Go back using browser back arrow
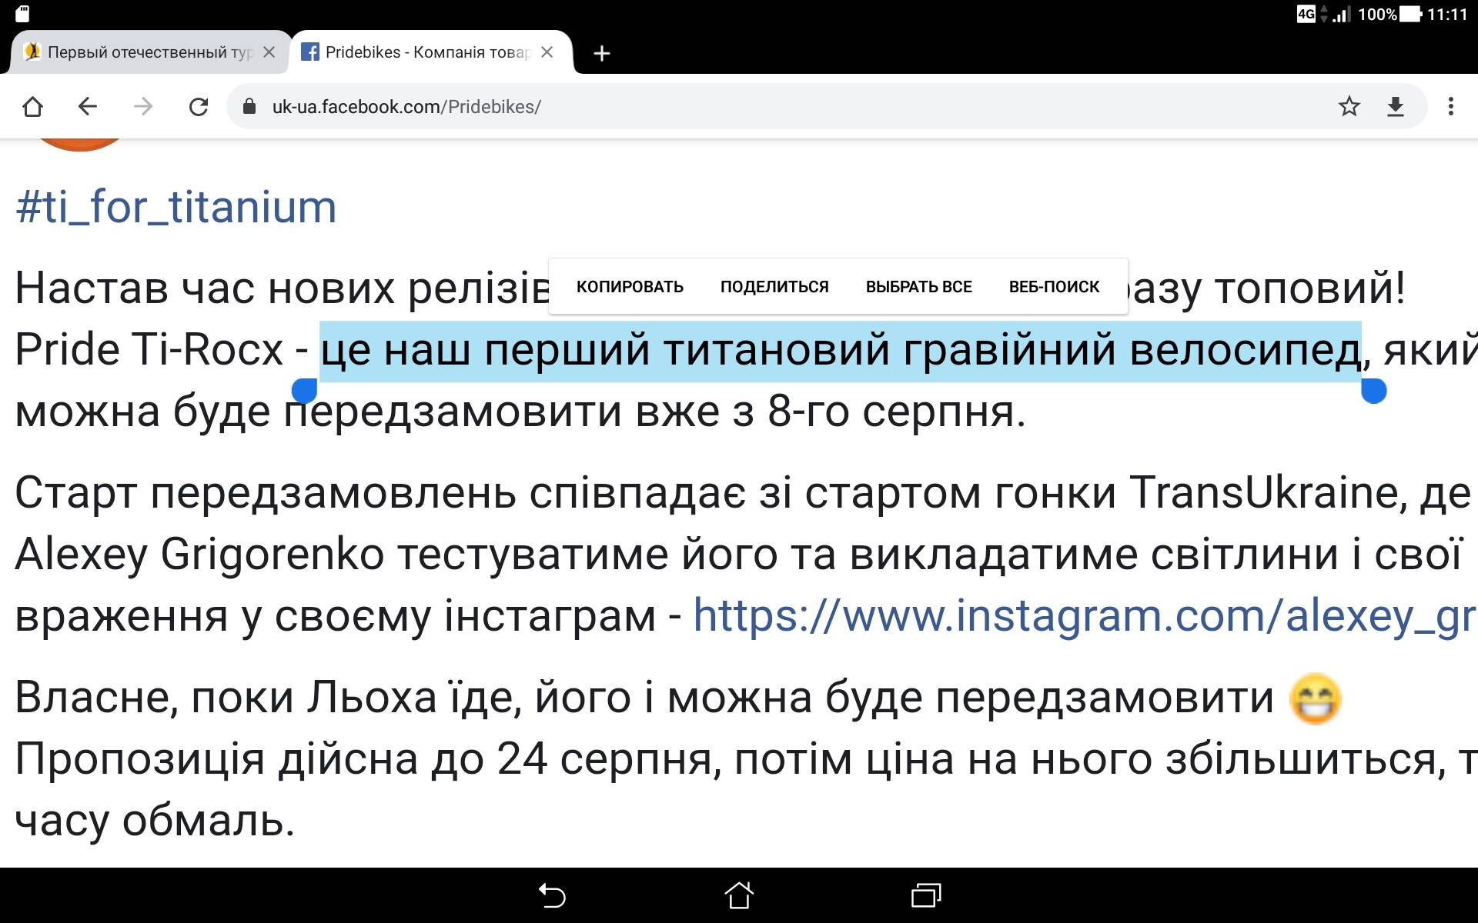The height and width of the screenshot is (923, 1478). click(x=88, y=106)
